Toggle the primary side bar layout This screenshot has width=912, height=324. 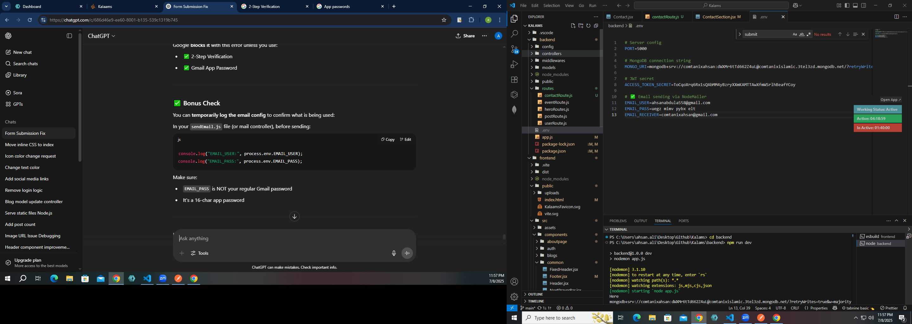(x=847, y=5)
